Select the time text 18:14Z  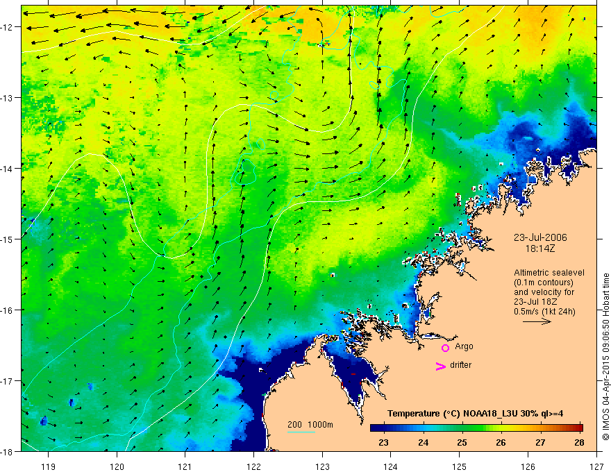tap(539, 248)
